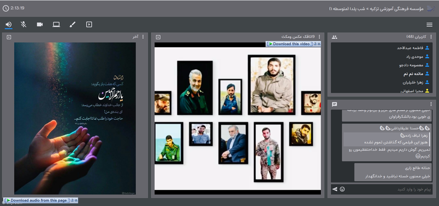Click the chat bubble panel icon
Image resolution: width=439 pixels, height=206 pixels.
334,104
